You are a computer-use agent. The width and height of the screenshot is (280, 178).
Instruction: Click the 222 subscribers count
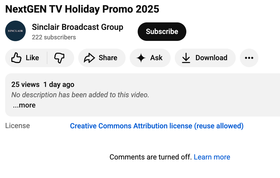point(54,37)
